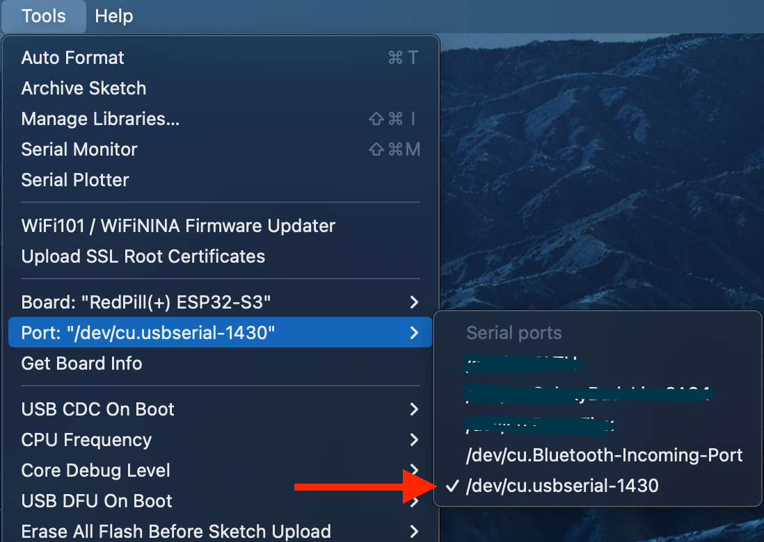Expand USB DFU On Boot options
This screenshot has width=764, height=542.
point(97,501)
